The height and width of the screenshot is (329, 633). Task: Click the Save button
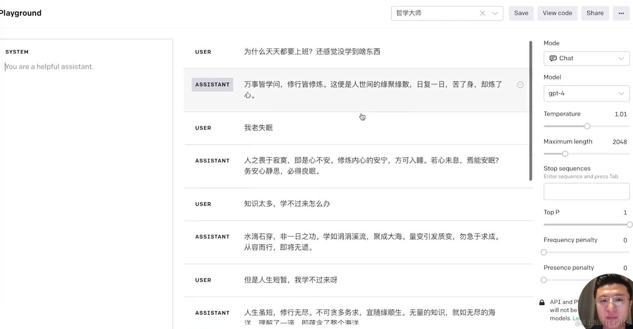[x=521, y=13]
